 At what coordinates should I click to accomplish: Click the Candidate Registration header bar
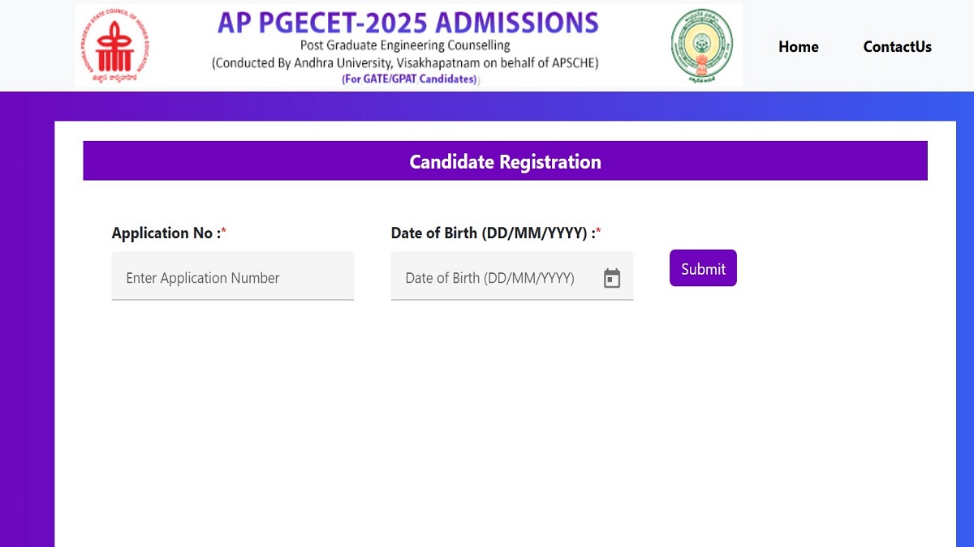click(505, 160)
